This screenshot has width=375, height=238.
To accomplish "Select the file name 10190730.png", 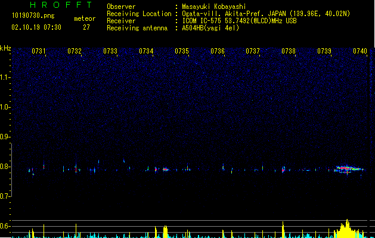I will point(33,15).
